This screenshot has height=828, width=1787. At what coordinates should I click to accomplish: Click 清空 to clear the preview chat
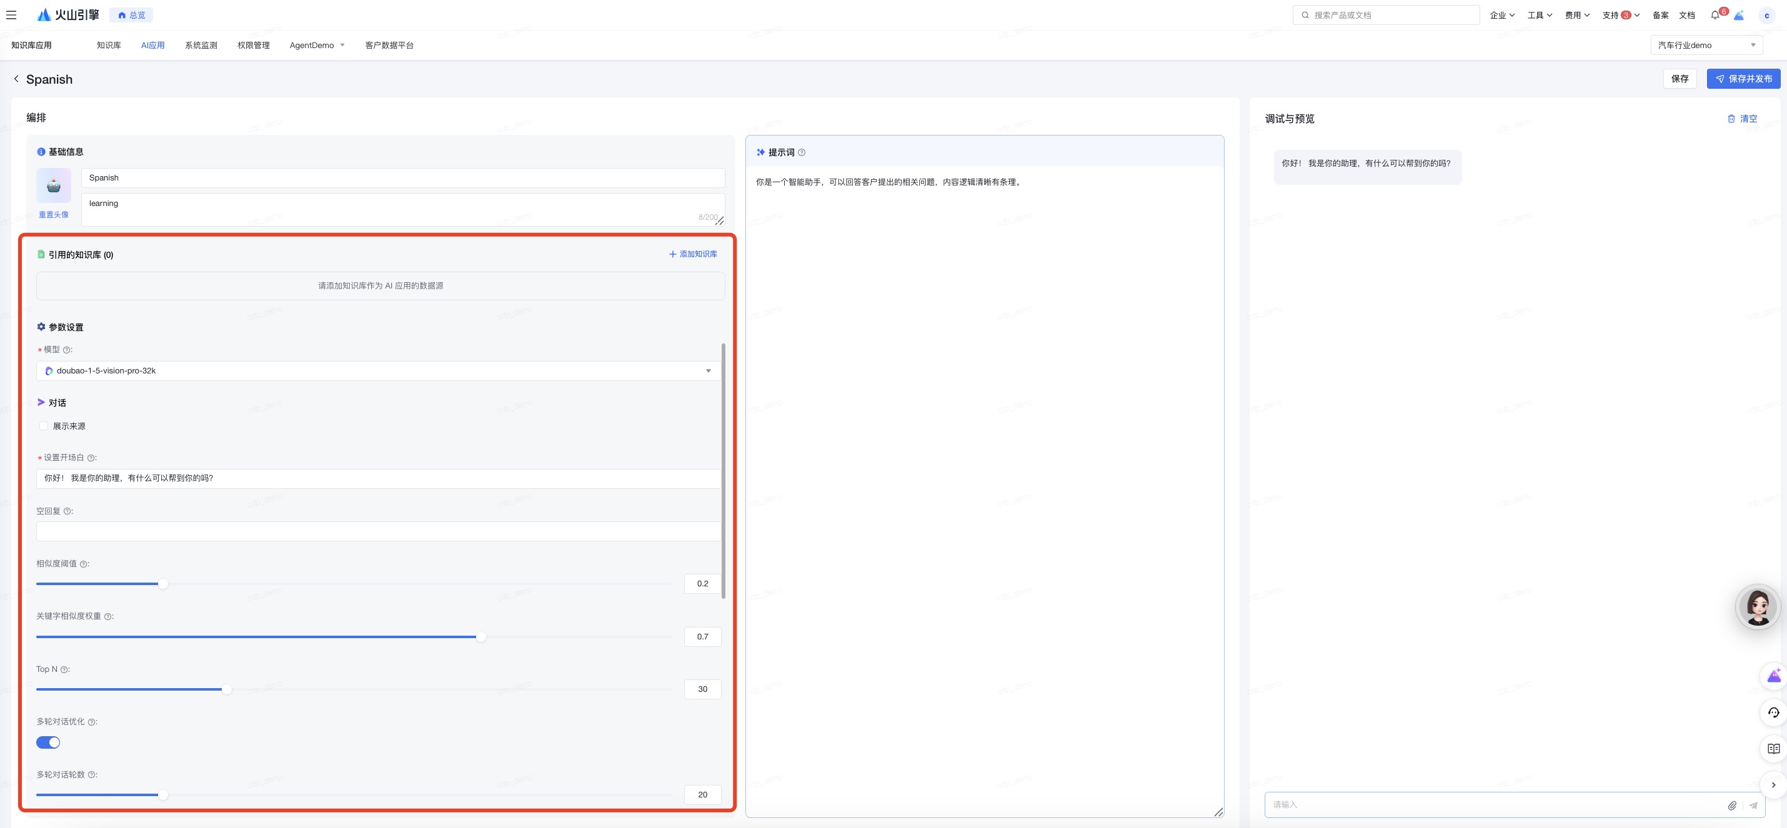1742,119
